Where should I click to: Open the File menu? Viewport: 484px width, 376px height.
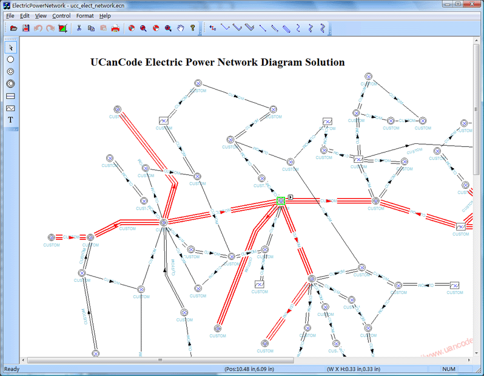point(10,16)
